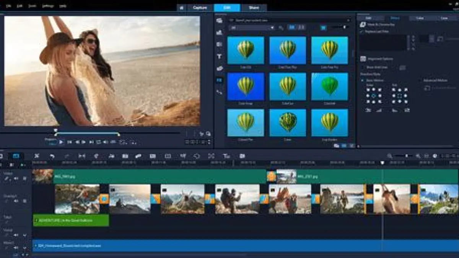Image resolution: width=459 pixels, height=258 pixels.
Task: Open the Title library (T icon)
Action: 219,57
